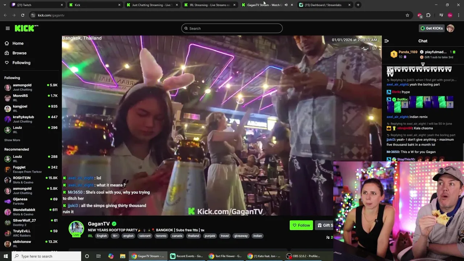Click Mr3650 username in chat
The height and width of the screenshot is (261, 464).
(x=393, y=152)
